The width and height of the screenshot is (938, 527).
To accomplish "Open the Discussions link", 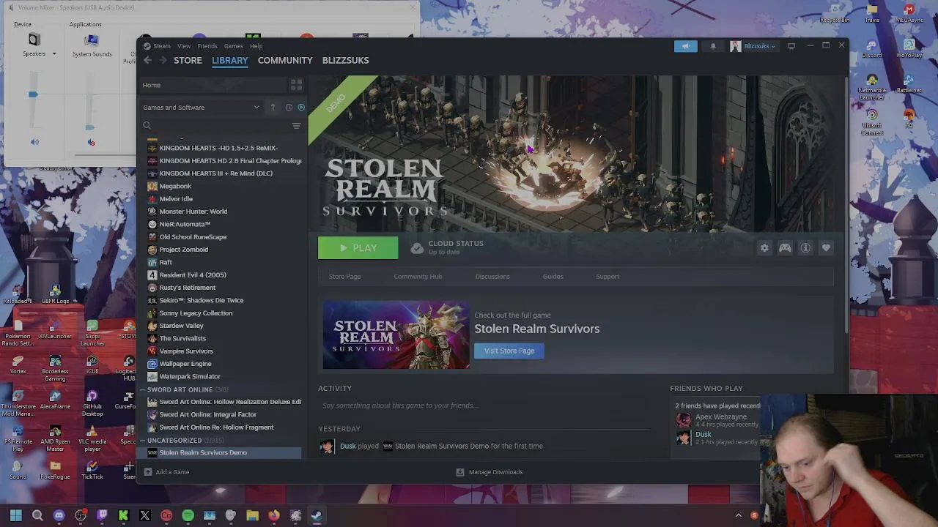I will [492, 277].
